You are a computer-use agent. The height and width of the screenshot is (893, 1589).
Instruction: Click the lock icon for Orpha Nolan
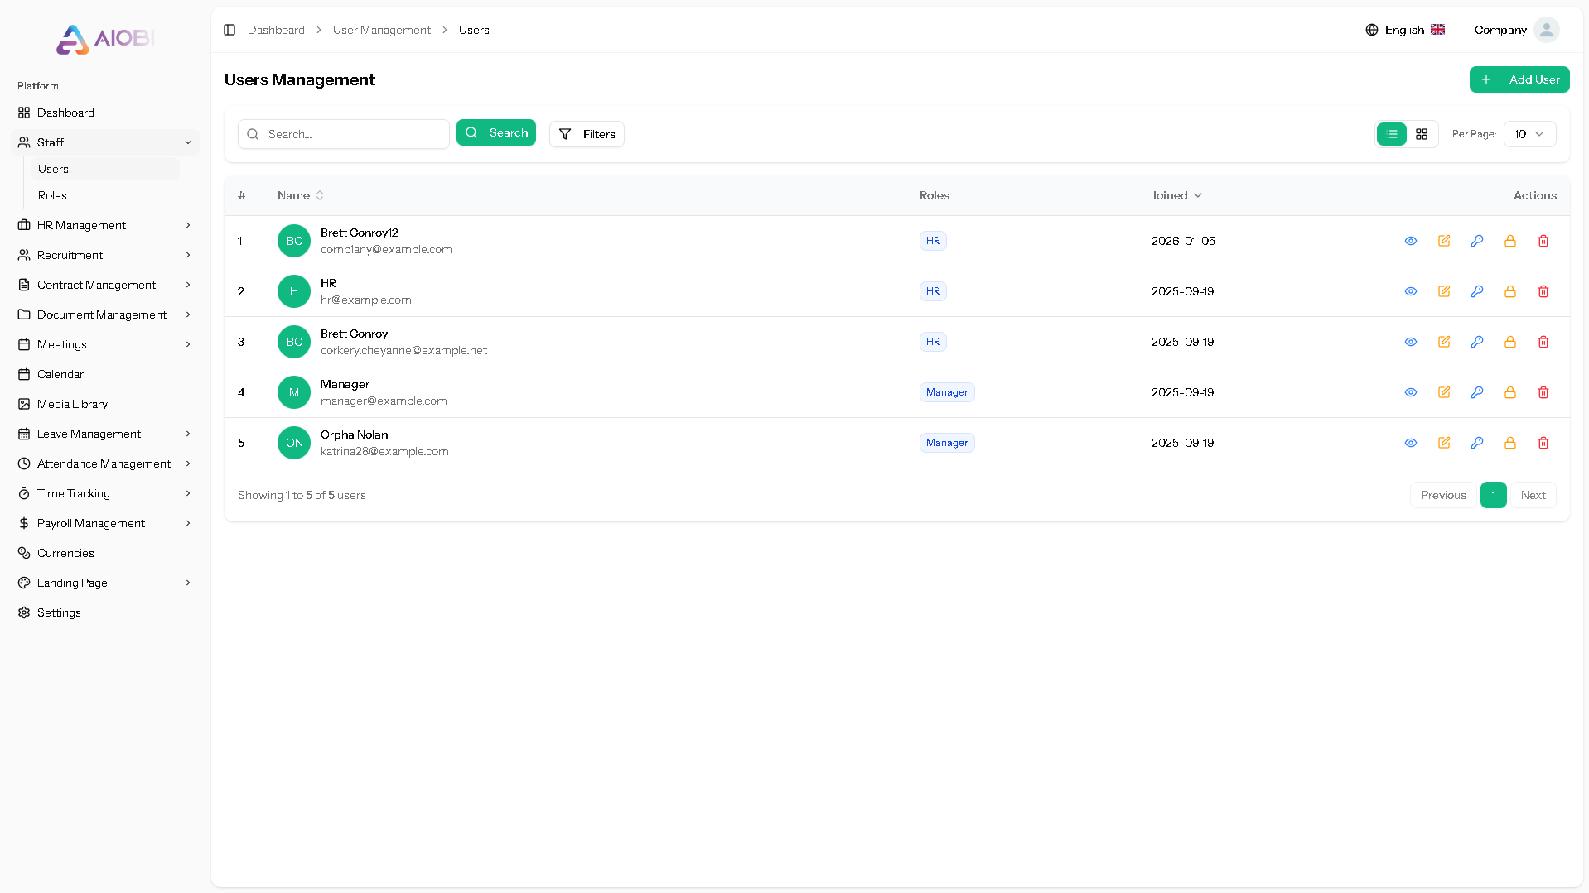pos(1510,443)
